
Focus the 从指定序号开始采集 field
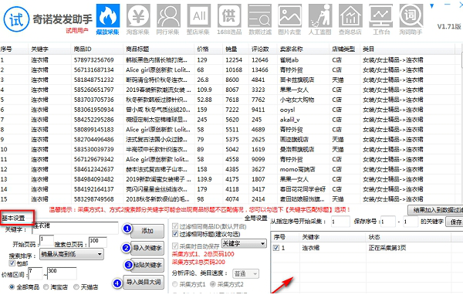pyautogui.click(x=340, y=222)
